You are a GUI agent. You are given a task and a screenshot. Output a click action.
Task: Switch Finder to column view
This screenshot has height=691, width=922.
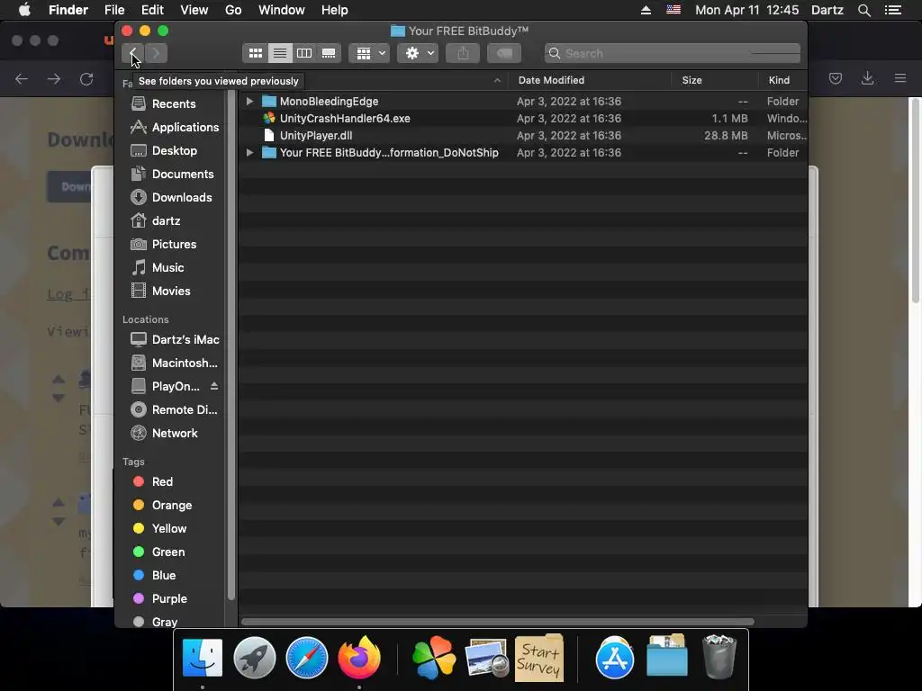click(304, 53)
